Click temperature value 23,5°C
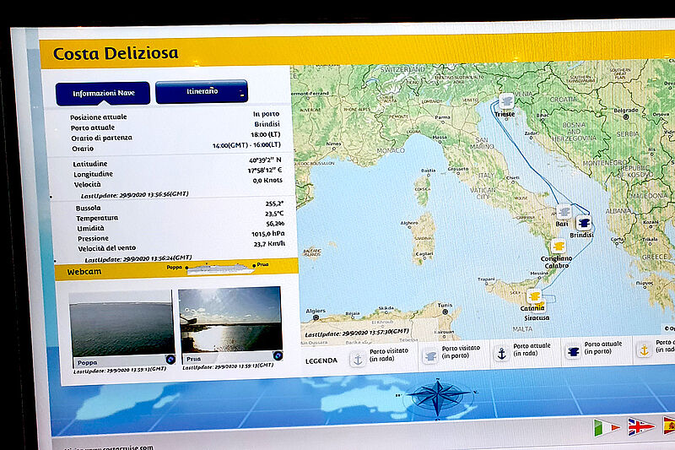The height and width of the screenshot is (450, 675). tap(274, 214)
